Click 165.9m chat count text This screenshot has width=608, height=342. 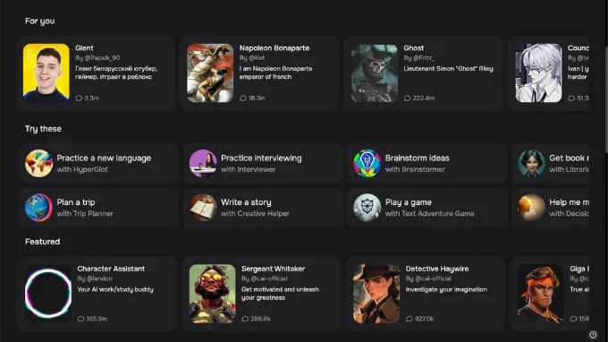(97, 319)
